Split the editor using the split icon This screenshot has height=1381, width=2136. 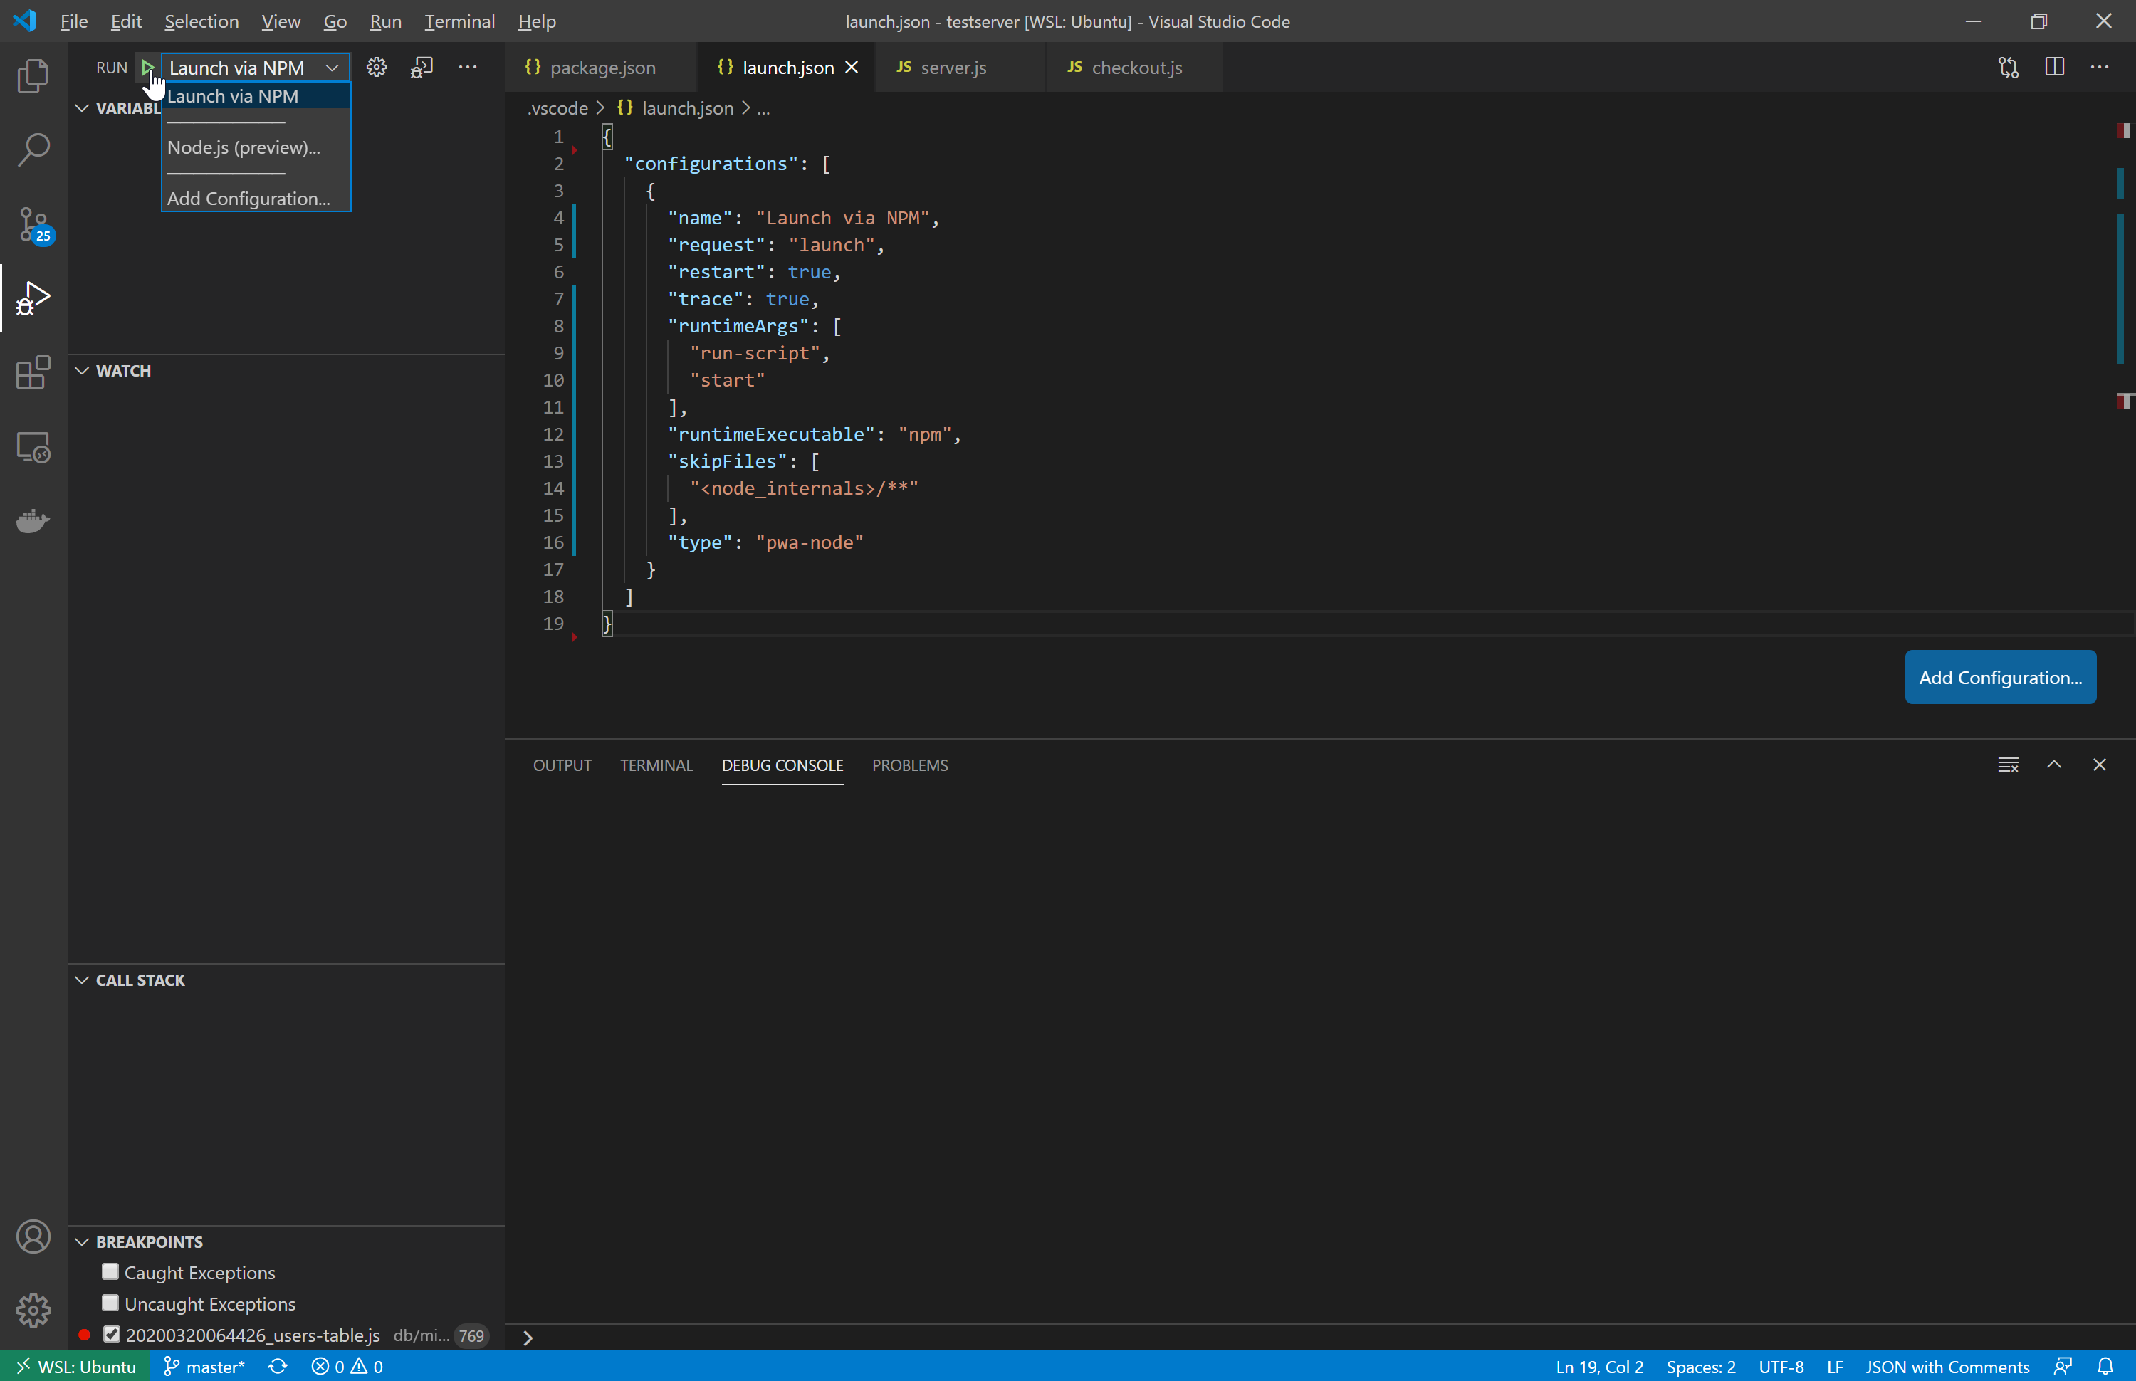click(x=2054, y=66)
